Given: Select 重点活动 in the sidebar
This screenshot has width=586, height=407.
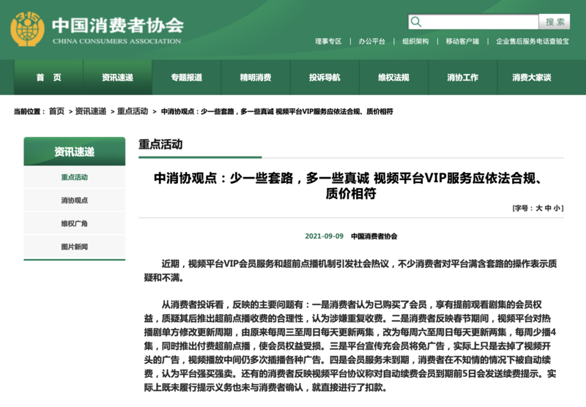Looking at the screenshot, I should point(75,177).
